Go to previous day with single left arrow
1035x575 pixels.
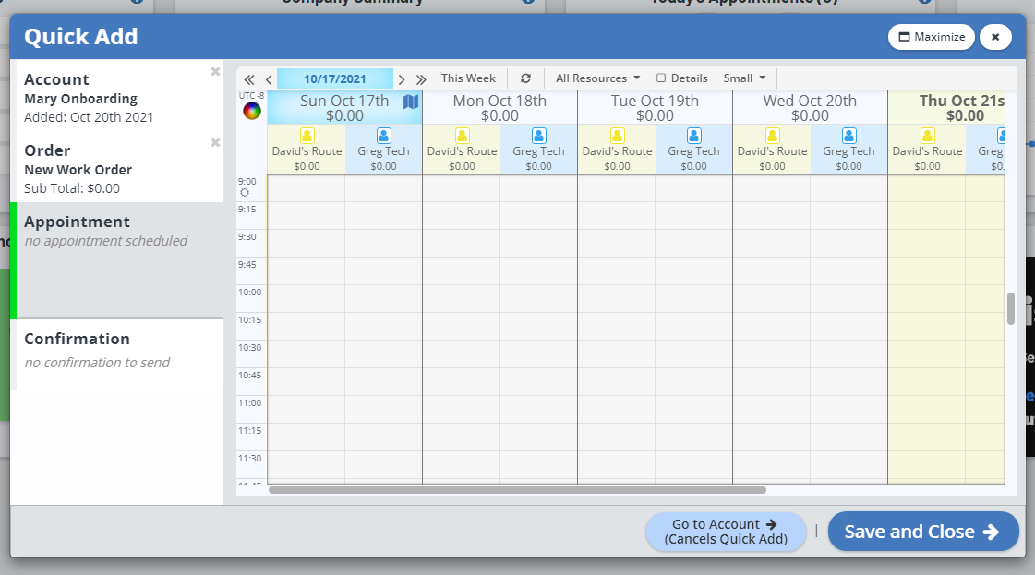coord(269,79)
